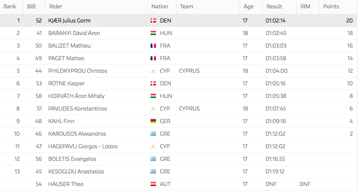The width and height of the screenshot is (358, 191).
Task: Click the Austria flag in HAUSER Theo row
Action: tap(153, 184)
